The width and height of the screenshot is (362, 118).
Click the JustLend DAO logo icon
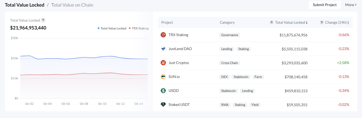[163, 49]
